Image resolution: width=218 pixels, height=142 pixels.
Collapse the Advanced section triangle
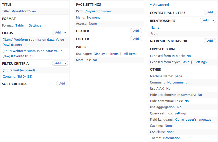pyautogui.click(x=151, y=5)
